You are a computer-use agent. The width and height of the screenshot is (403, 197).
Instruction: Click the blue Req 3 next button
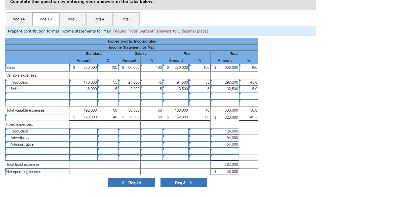(184, 183)
